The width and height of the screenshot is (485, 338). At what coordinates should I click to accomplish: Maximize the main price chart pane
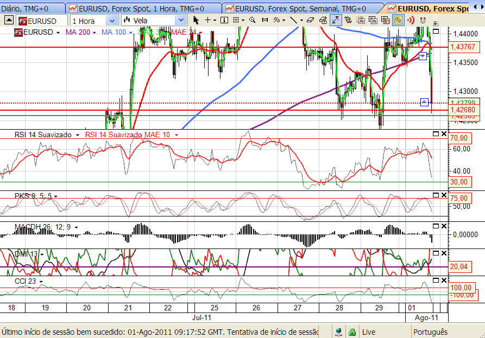(x=436, y=31)
